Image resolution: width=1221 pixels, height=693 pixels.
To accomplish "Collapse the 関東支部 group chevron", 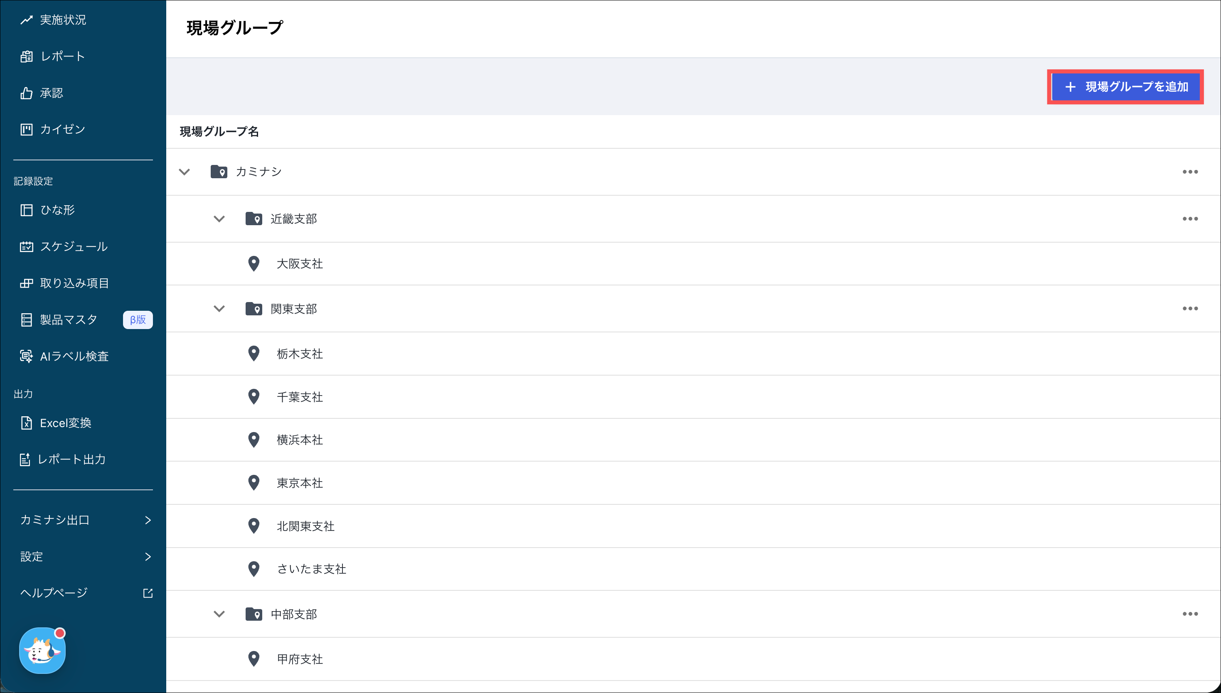I will (x=219, y=308).
